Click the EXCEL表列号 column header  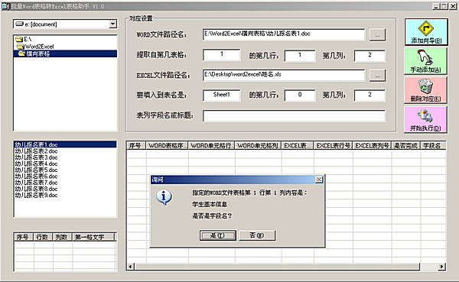tap(372, 145)
